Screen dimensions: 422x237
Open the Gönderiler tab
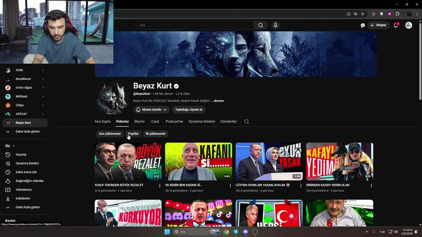coord(228,121)
